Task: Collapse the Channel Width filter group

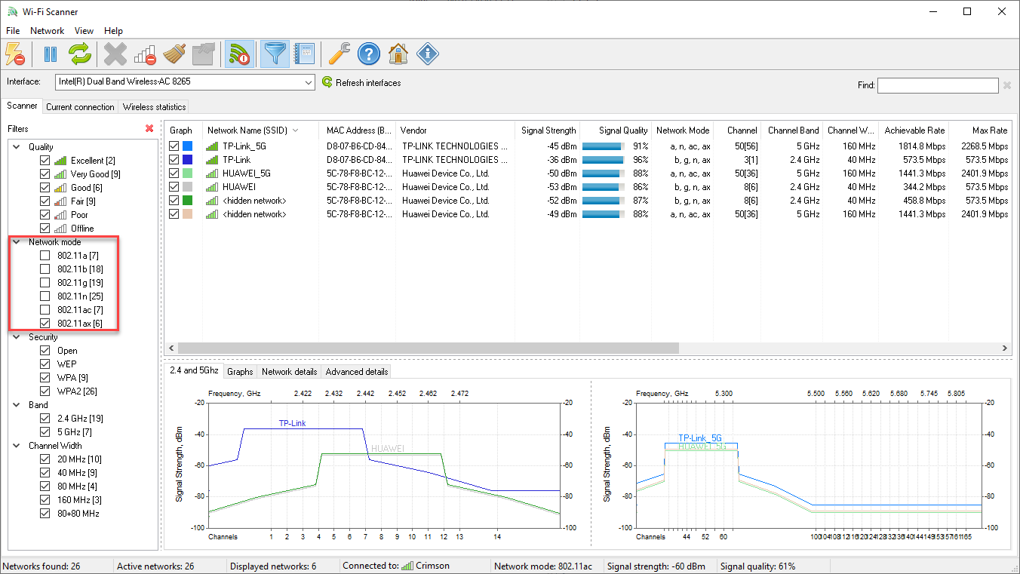Action: click(17, 446)
